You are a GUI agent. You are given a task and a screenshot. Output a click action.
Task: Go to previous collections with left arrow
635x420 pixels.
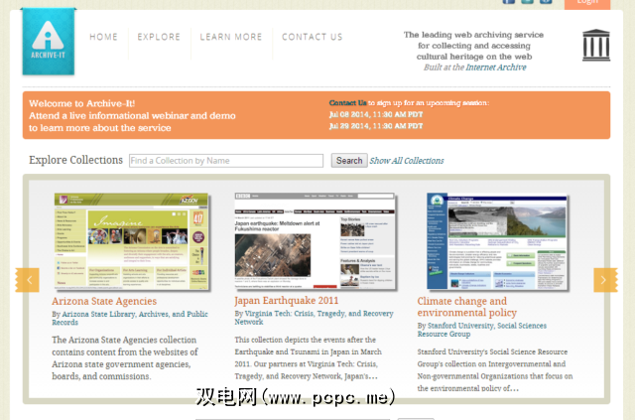tap(28, 280)
